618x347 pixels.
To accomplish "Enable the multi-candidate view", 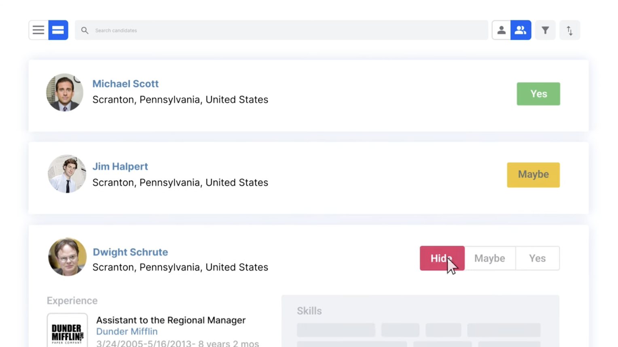I will point(521,30).
